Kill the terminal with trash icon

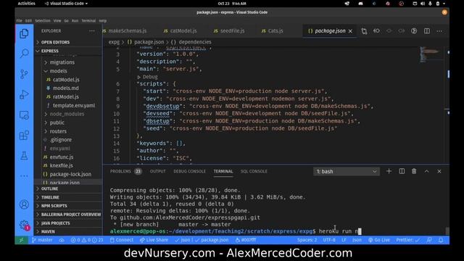(x=414, y=171)
